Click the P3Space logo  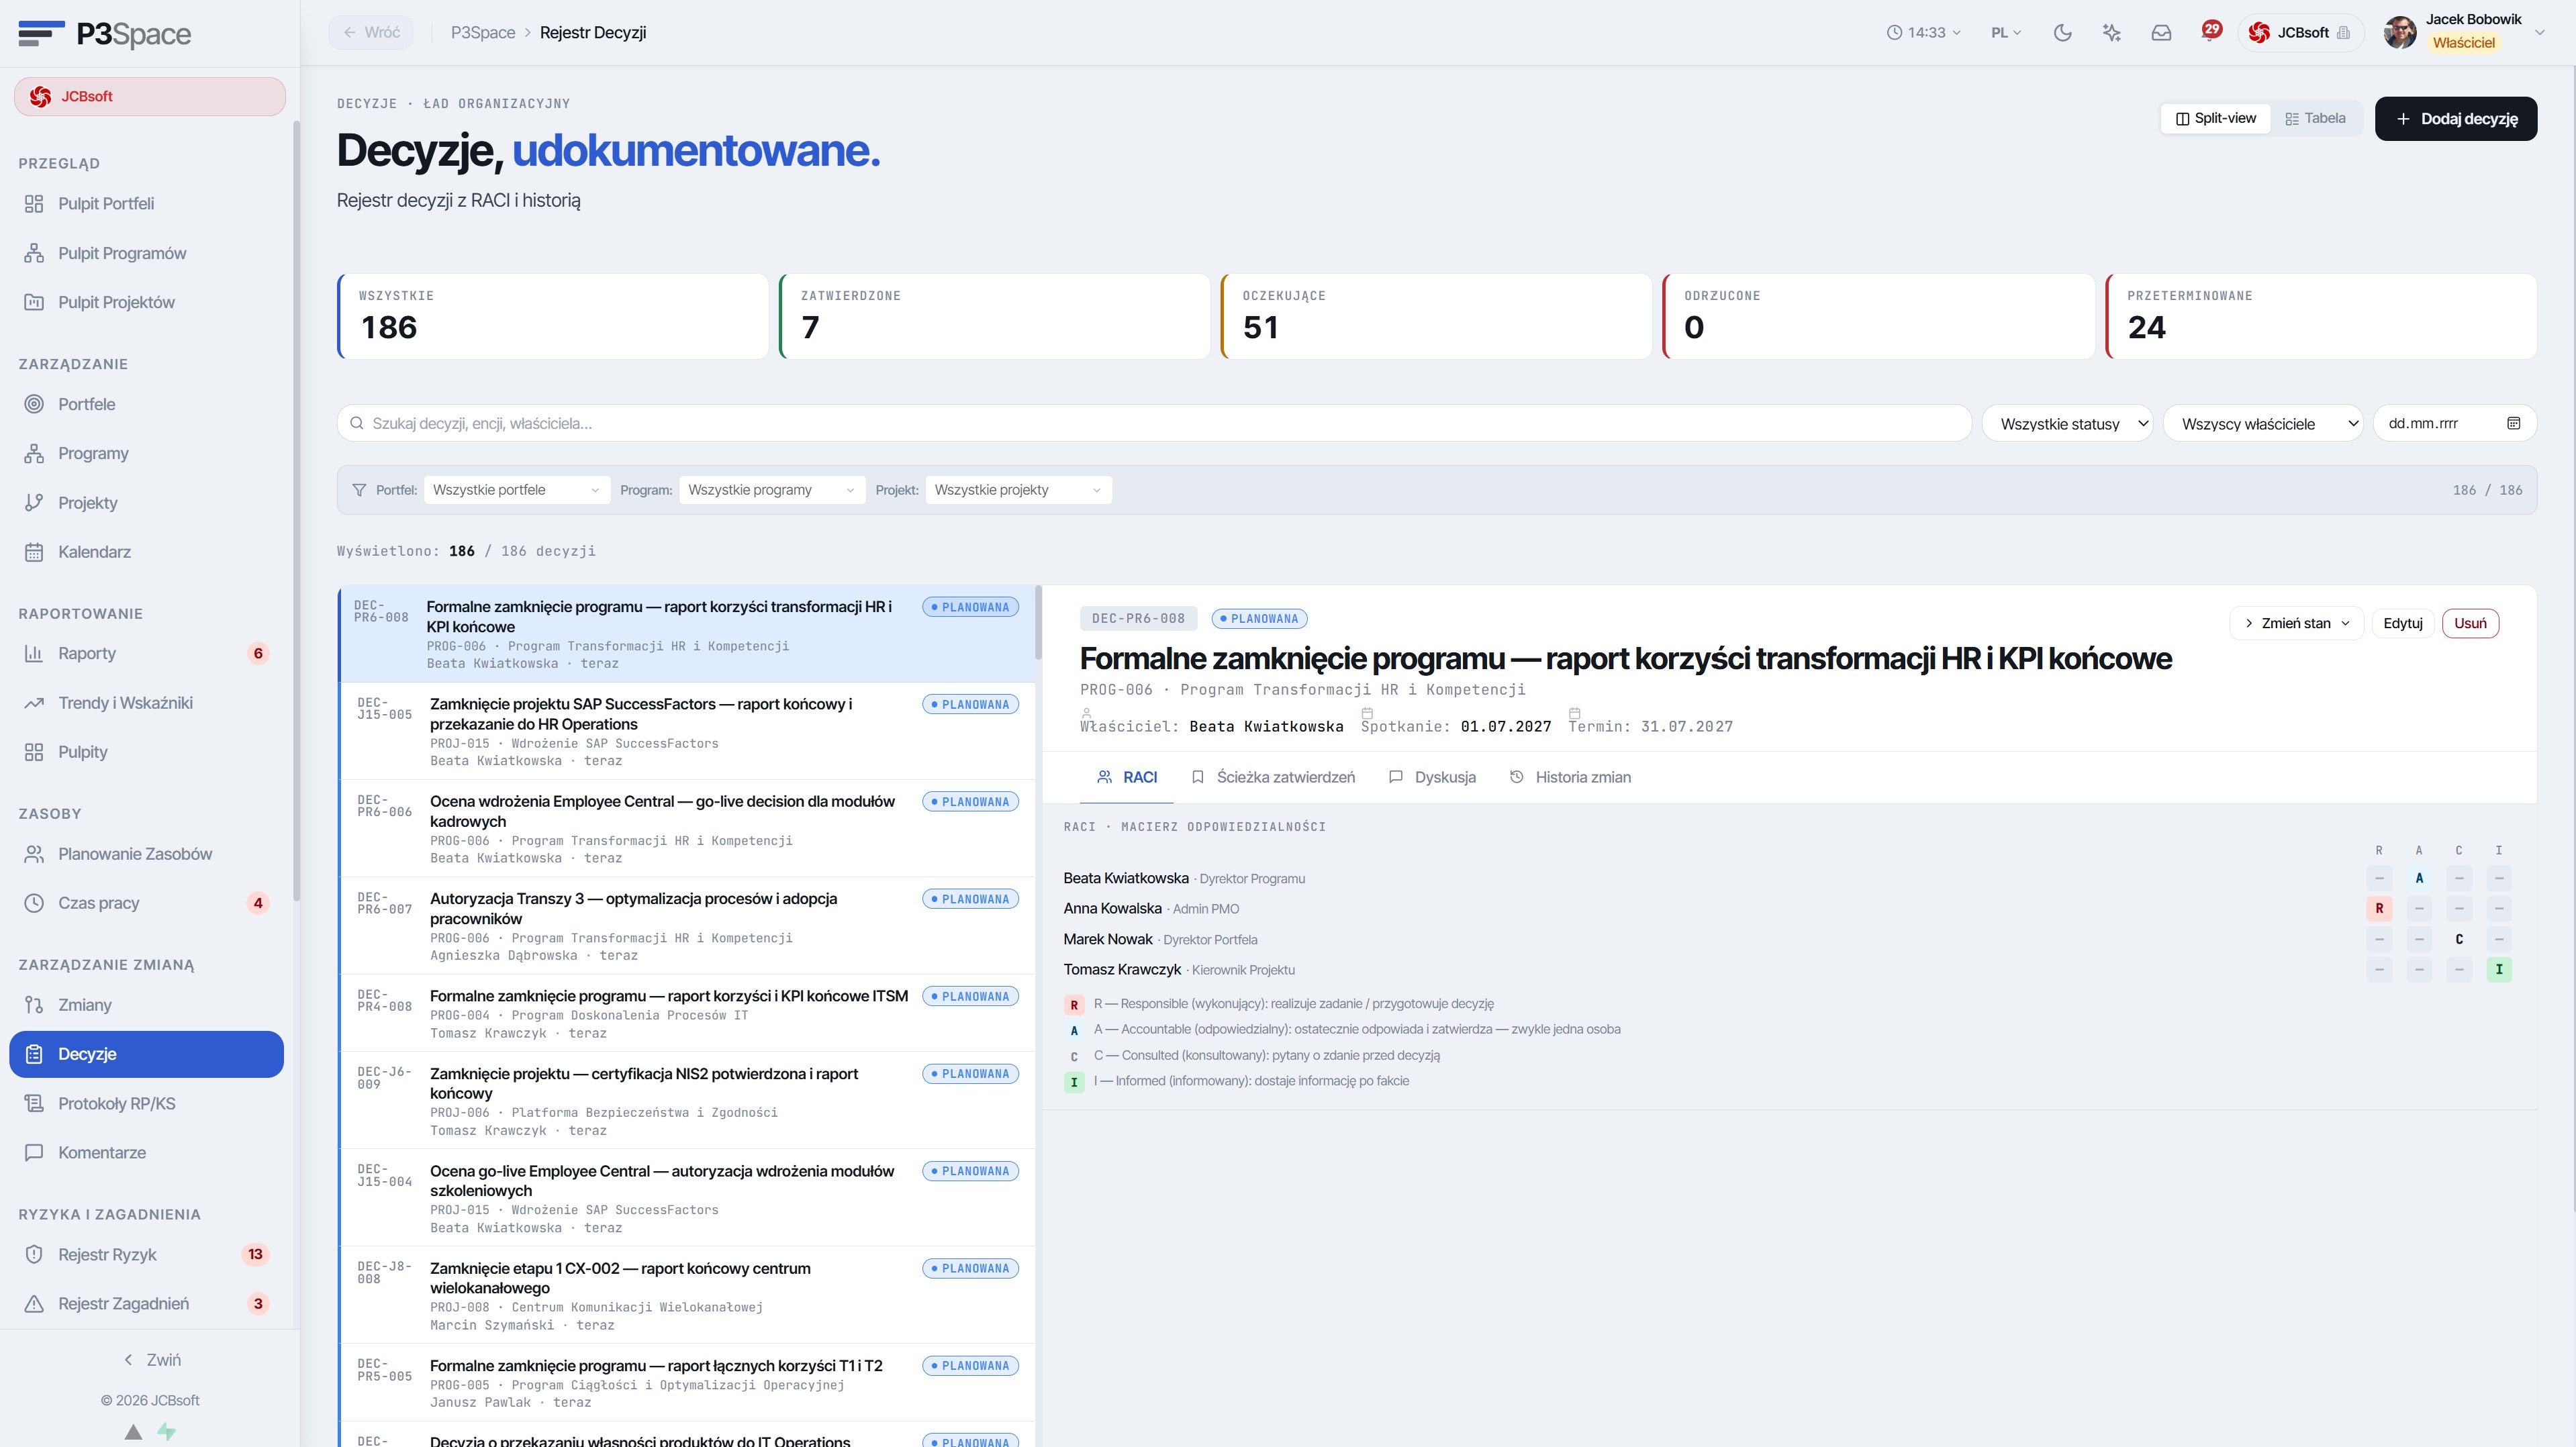[x=105, y=34]
